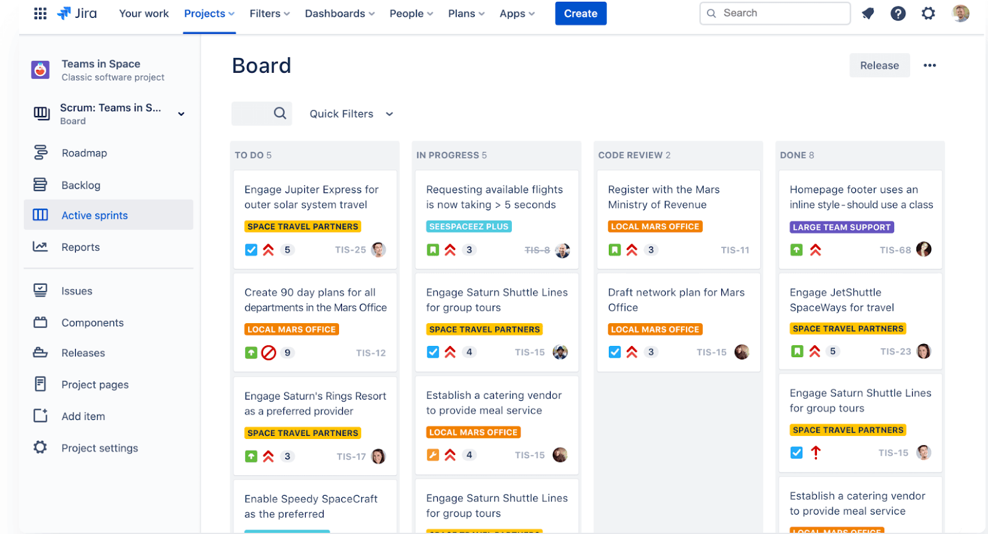Click the blue Create button
This screenshot has height=534, width=988.
click(x=580, y=14)
